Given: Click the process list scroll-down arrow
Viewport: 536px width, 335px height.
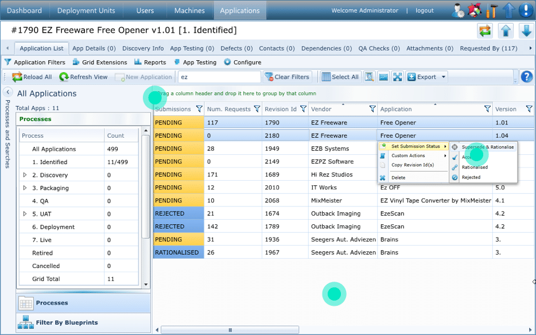Looking at the screenshot, I should pos(146,285).
